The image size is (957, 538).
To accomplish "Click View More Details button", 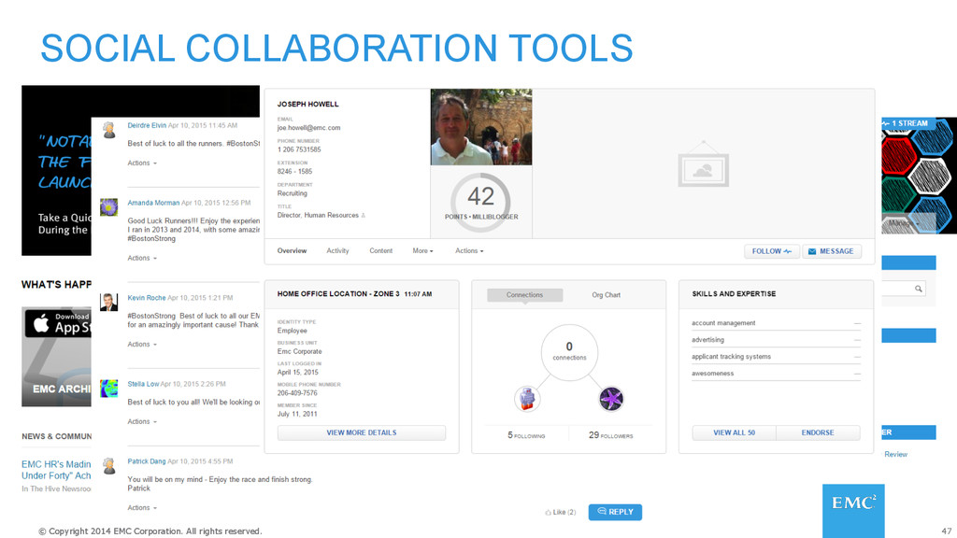I will (x=362, y=432).
